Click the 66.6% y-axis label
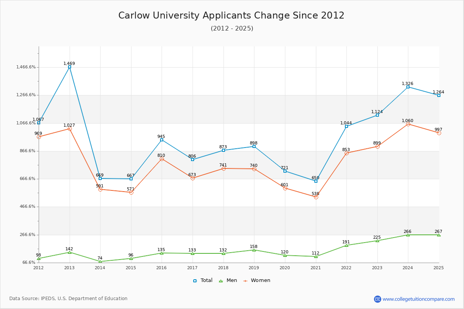This screenshot has height=309, width=464. (x=29, y=263)
